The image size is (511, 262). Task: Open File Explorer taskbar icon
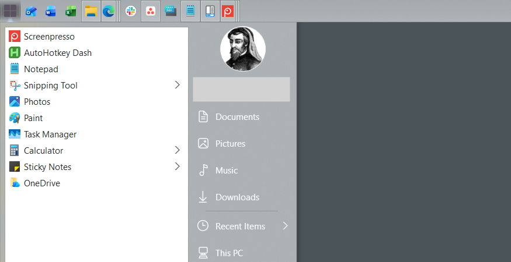(91, 12)
